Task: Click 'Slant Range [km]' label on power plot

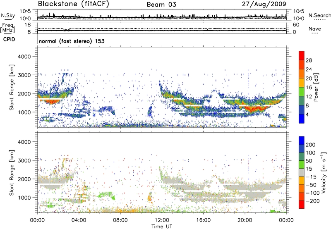Action: coord(12,87)
